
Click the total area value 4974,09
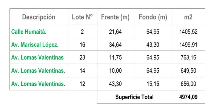(x=188, y=97)
